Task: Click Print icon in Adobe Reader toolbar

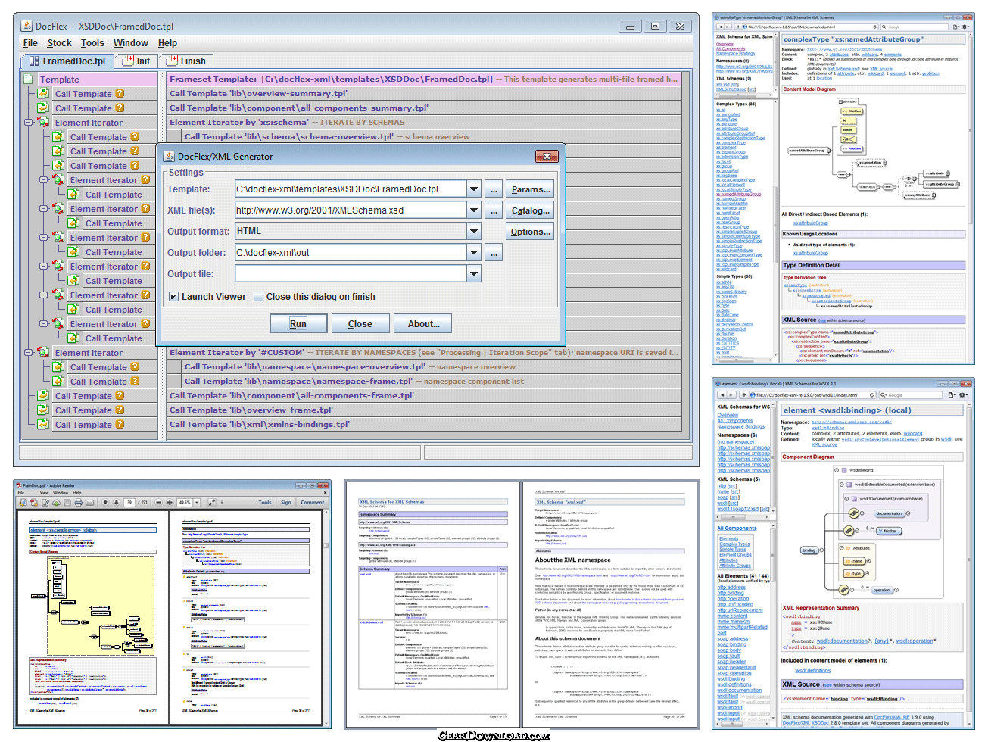Action: [78, 502]
